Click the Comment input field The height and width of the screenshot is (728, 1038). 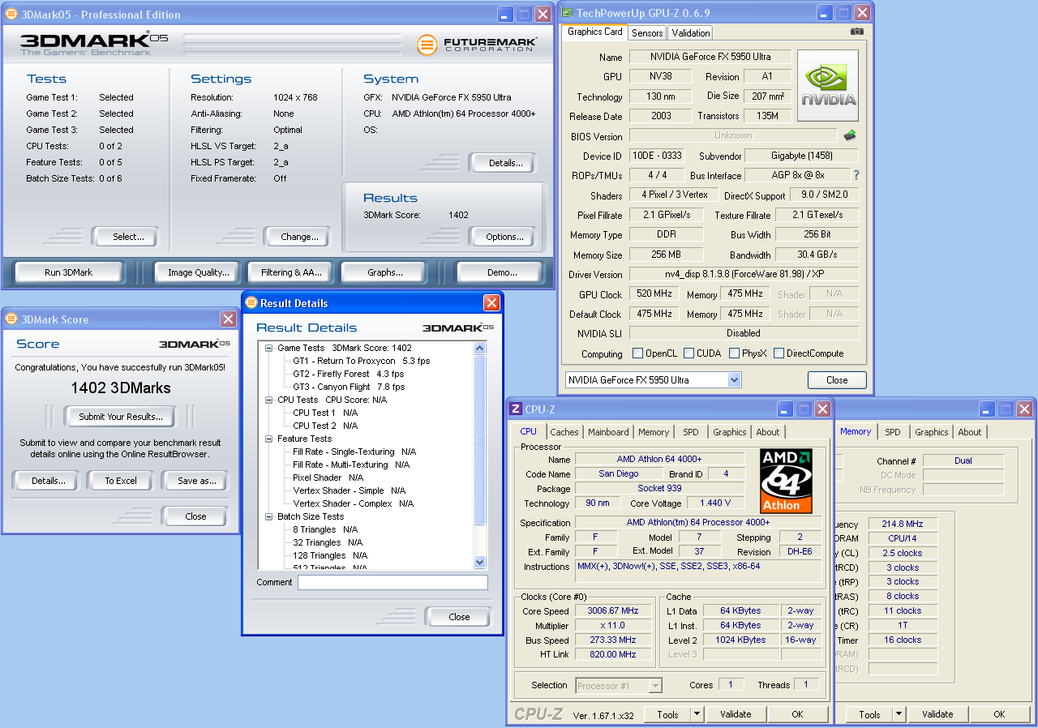(392, 583)
